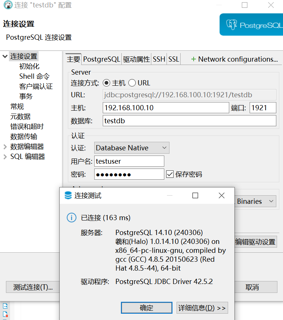Click 确定 in connection test dialog
Image resolution: width=283 pixels, height=320 pixels.
[x=147, y=308]
